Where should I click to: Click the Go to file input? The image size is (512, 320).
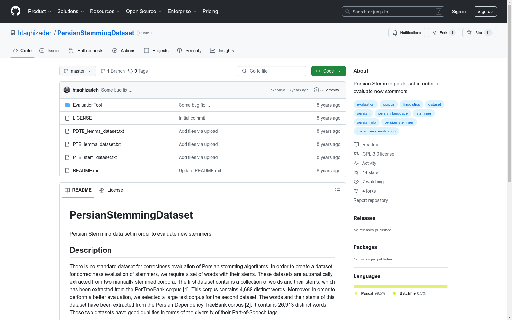pos(272,71)
